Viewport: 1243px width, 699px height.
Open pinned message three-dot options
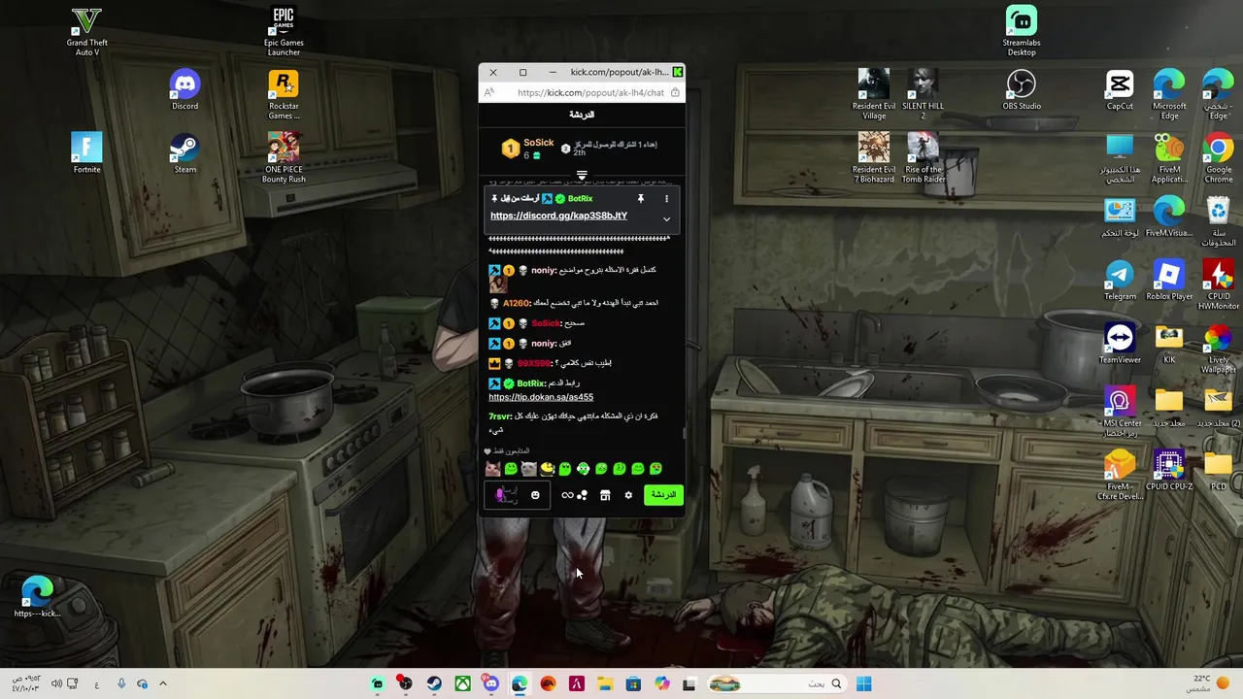pos(666,198)
